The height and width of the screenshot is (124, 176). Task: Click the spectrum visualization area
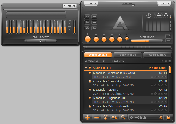coord(158,26)
